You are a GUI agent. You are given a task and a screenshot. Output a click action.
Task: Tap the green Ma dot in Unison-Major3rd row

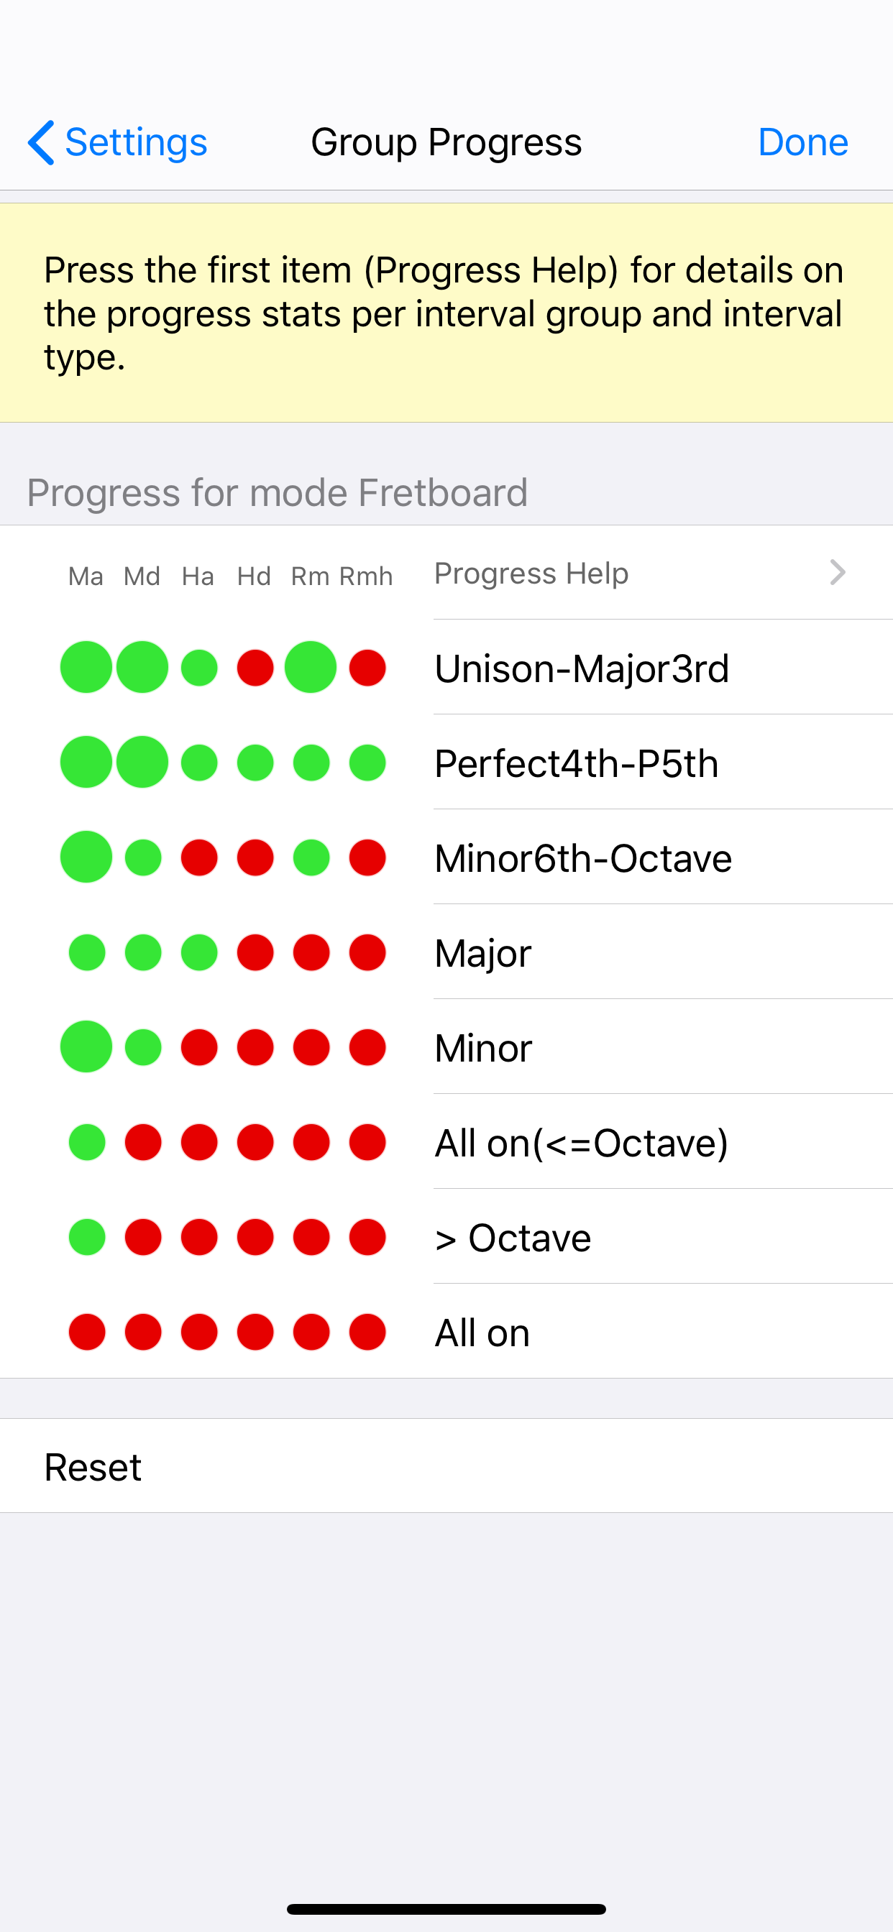(x=86, y=667)
